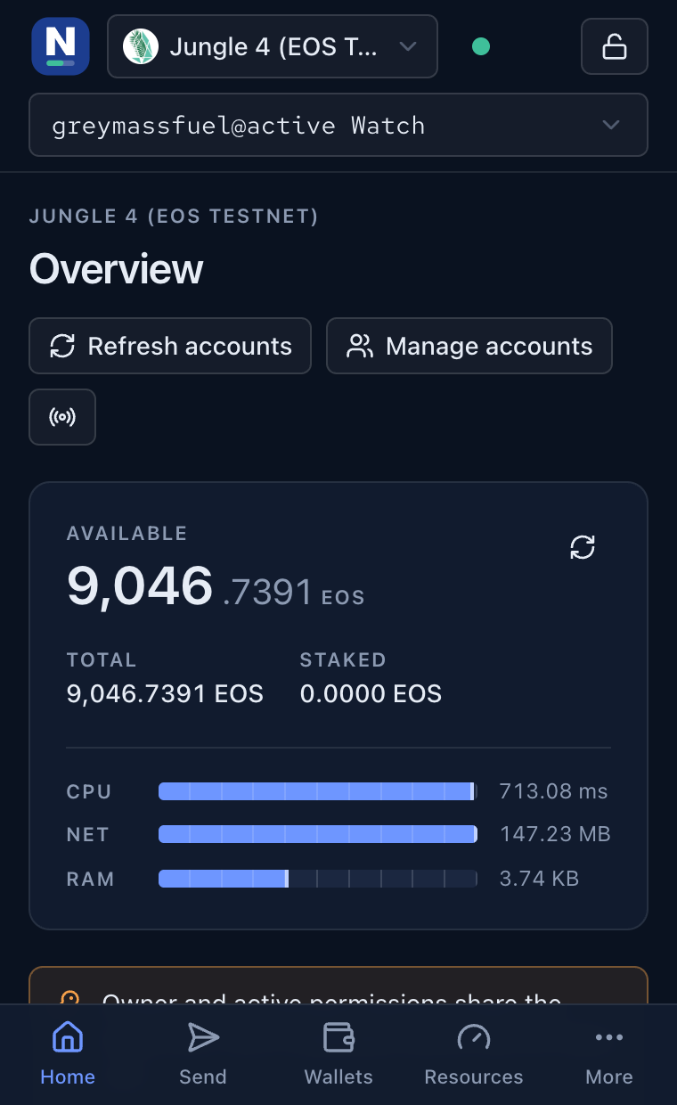The width and height of the screenshot is (677, 1105).
Task: Click the 3.74 KB RAM value
Action: [539, 879]
